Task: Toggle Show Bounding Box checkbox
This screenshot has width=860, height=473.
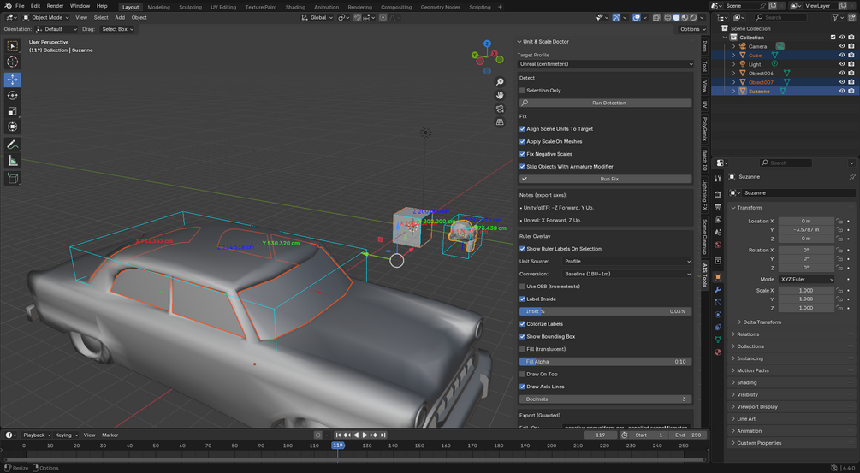Action: pos(522,336)
